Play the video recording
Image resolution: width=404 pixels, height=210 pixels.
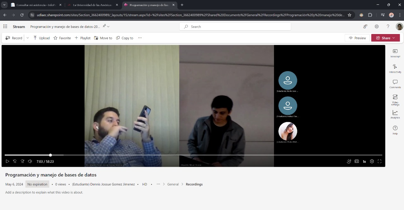pyautogui.click(x=7, y=161)
